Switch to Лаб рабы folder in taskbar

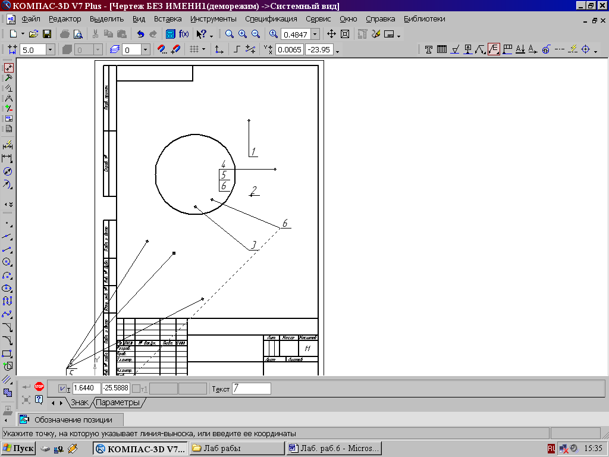(x=237, y=449)
